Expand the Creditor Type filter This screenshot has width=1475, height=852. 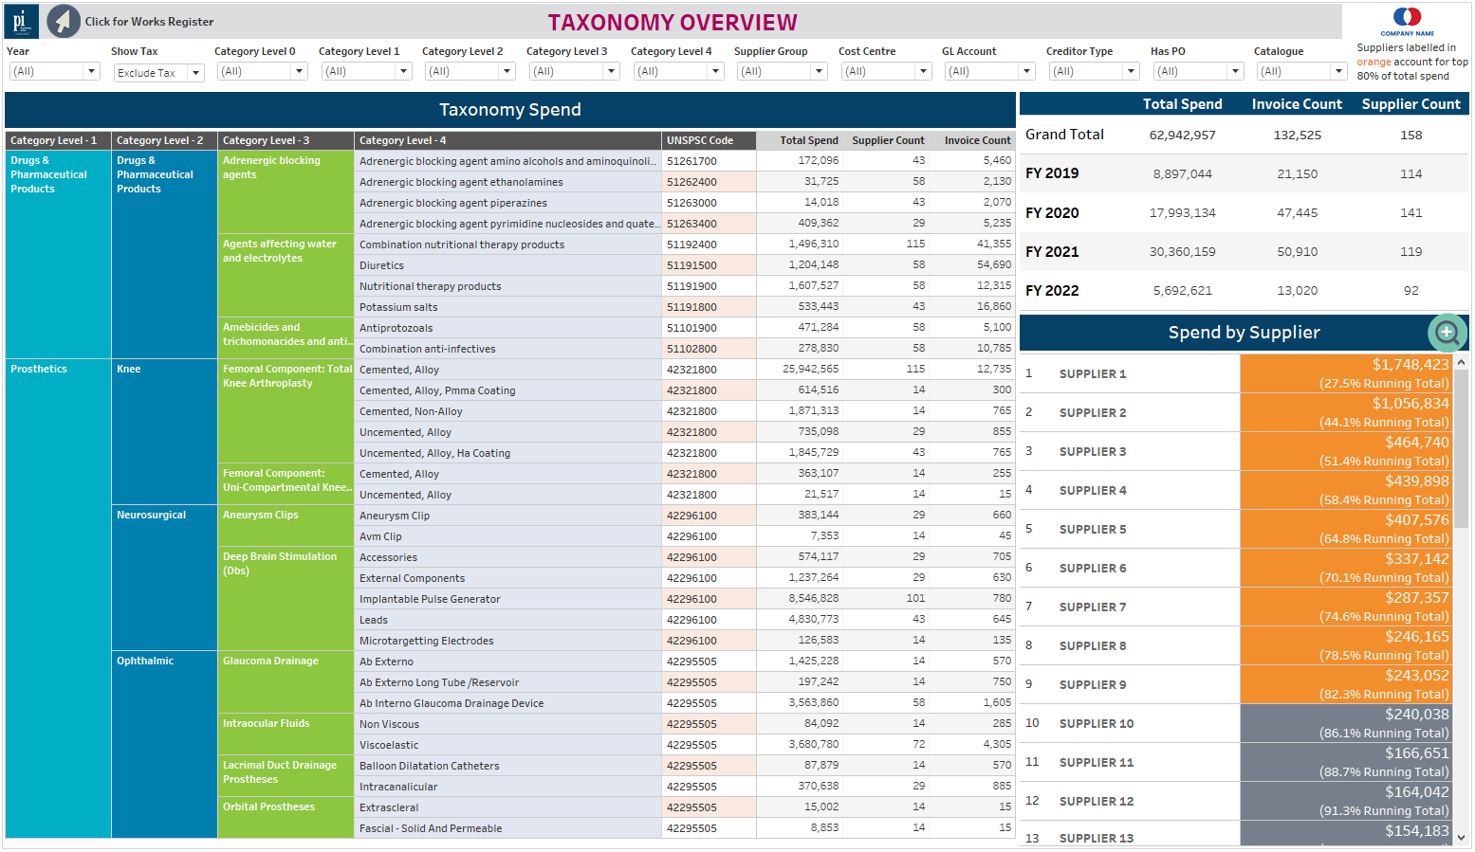pyautogui.click(x=1095, y=71)
